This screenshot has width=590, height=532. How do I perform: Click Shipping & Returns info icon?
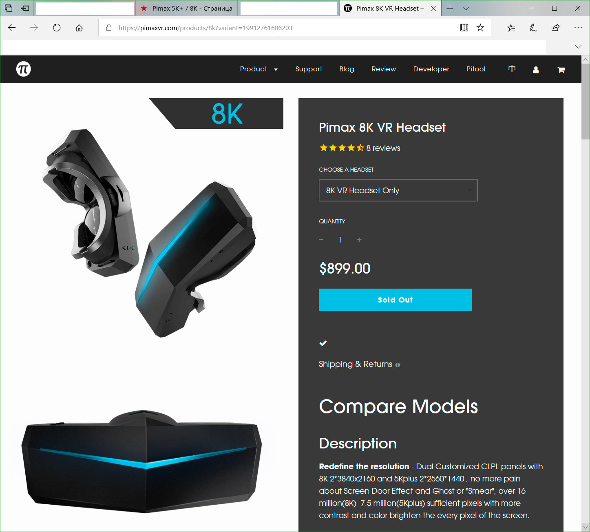point(398,365)
